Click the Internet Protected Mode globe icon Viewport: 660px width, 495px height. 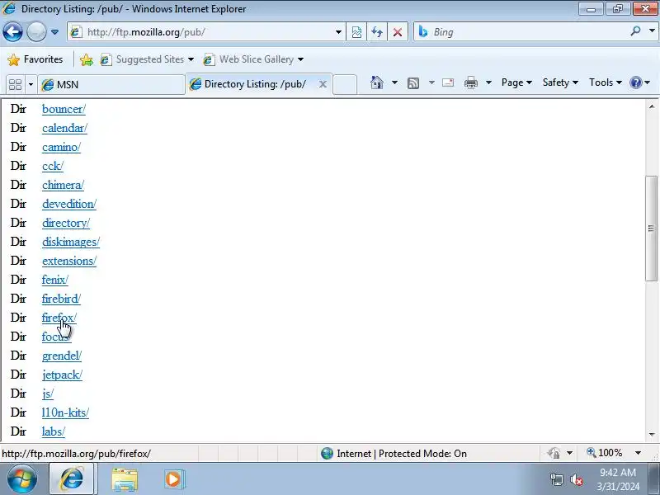click(327, 453)
